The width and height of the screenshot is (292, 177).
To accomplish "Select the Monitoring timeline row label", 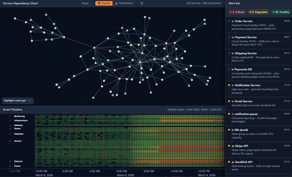I will pyautogui.click(x=19, y=116).
